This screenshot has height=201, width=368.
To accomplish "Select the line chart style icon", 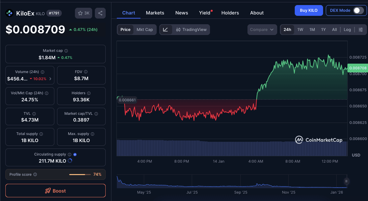I will tap(165, 30).
